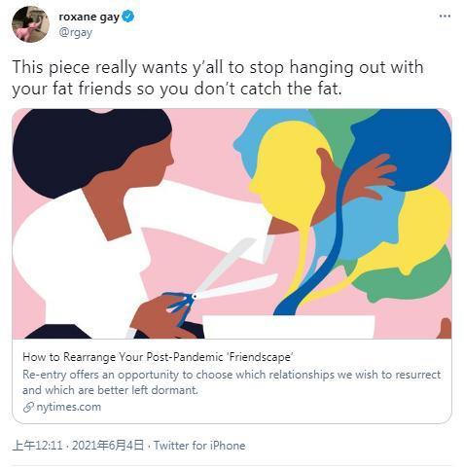Open the three-dot more options menu
This screenshot has height=468, width=464.
[x=445, y=17]
